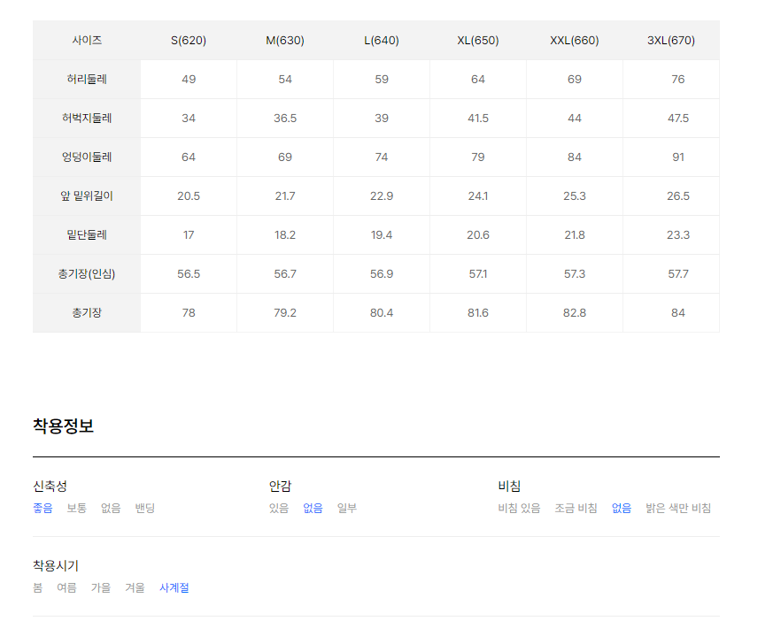Click the 착용정보 section heading
Viewport: 773px width, 621px height.
pyautogui.click(x=63, y=426)
